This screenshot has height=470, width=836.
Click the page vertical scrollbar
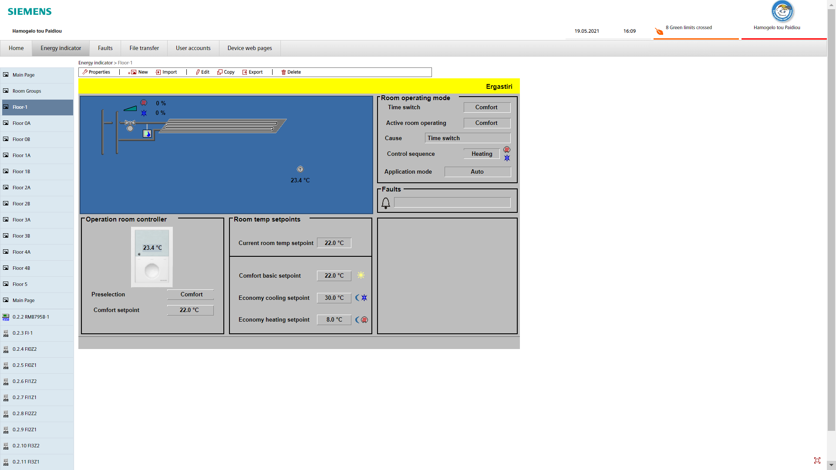(x=831, y=218)
